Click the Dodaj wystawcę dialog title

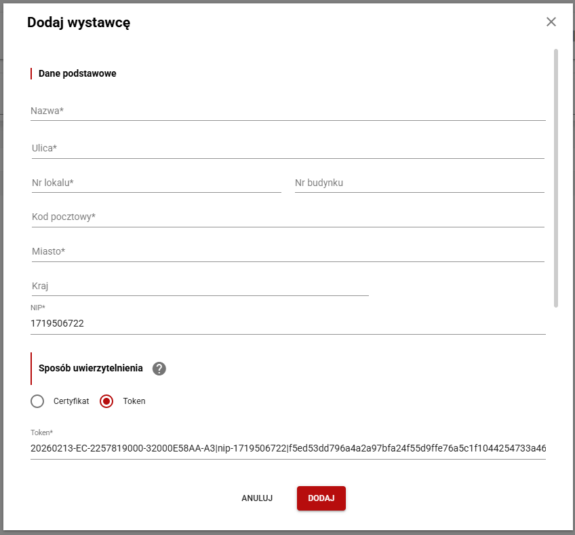79,22
